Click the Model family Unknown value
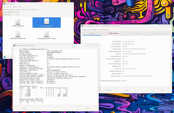 click(x=18, y=14)
